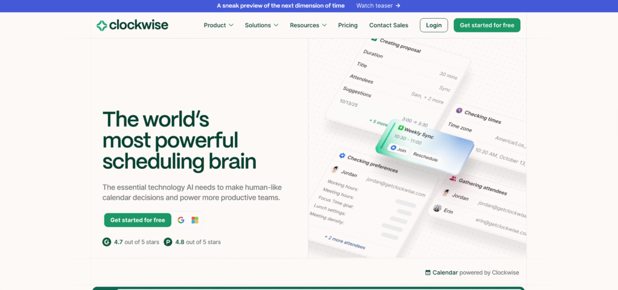Open the Pricing page
Image resolution: width=618 pixels, height=290 pixels.
click(348, 25)
